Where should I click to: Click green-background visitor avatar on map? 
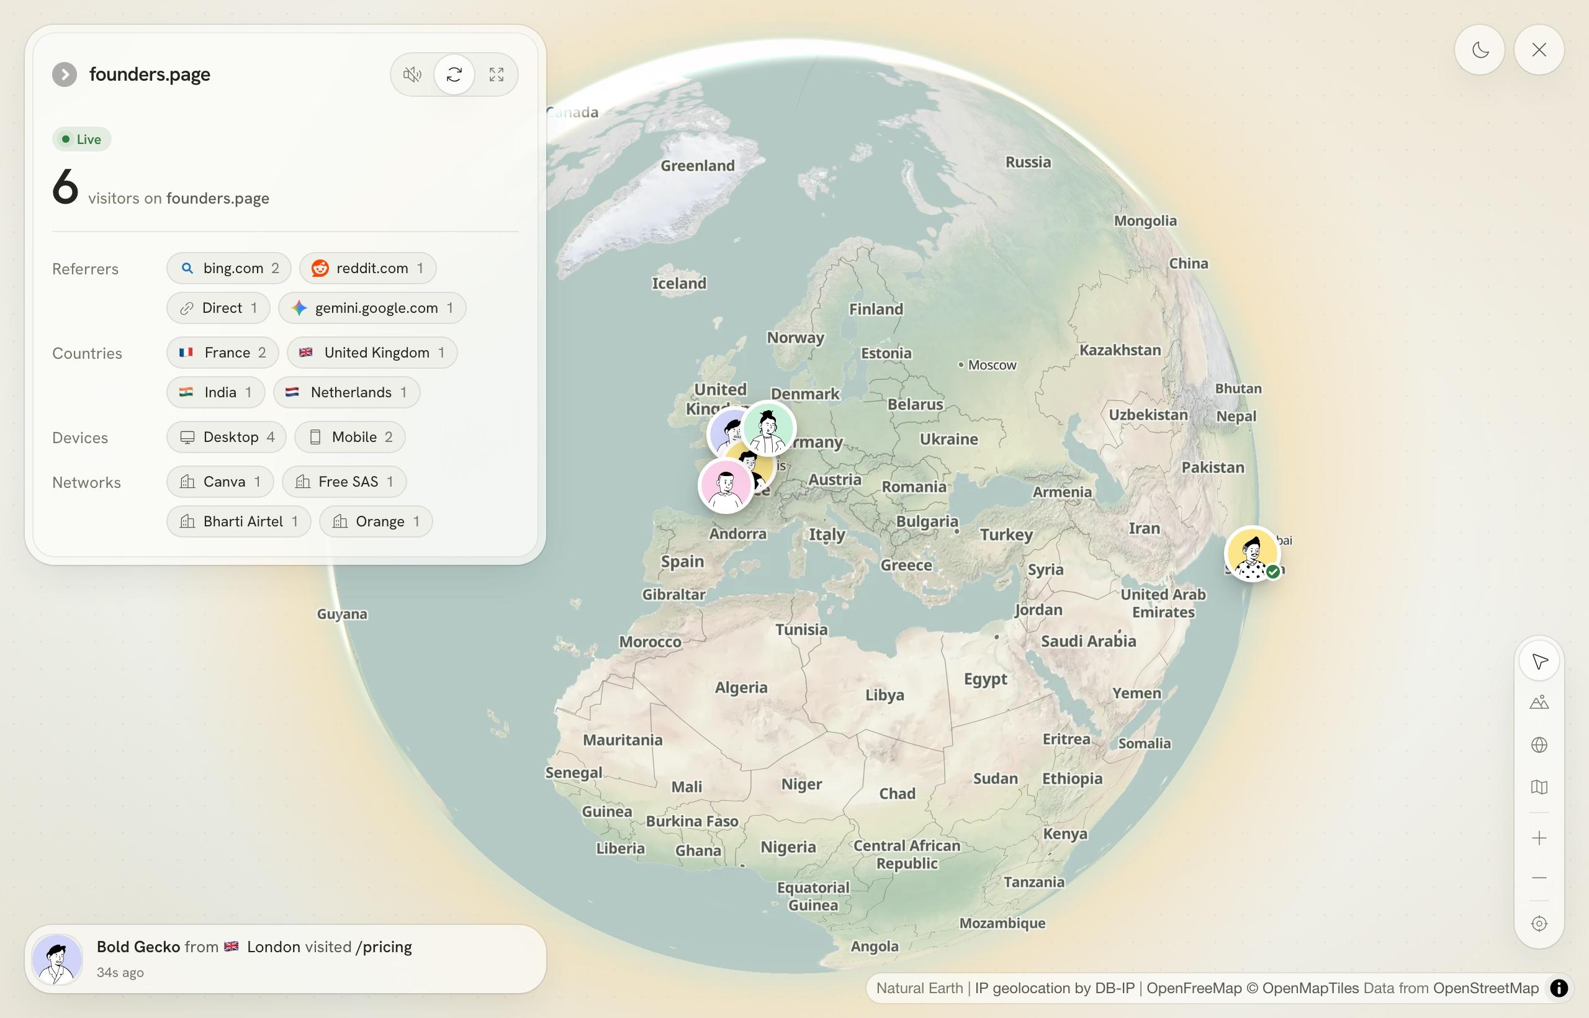tap(768, 428)
